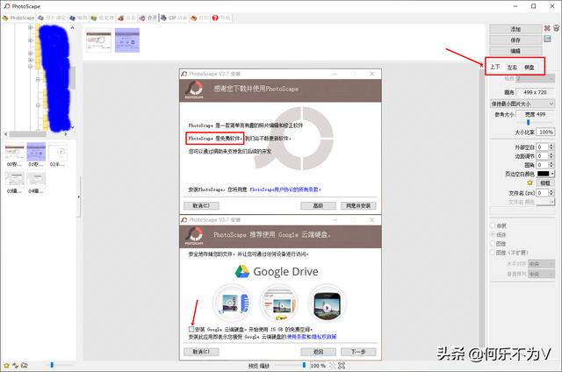Adjust the 预览 缩放 zoom slider
The width and height of the screenshot is (562, 372).
[304, 365]
